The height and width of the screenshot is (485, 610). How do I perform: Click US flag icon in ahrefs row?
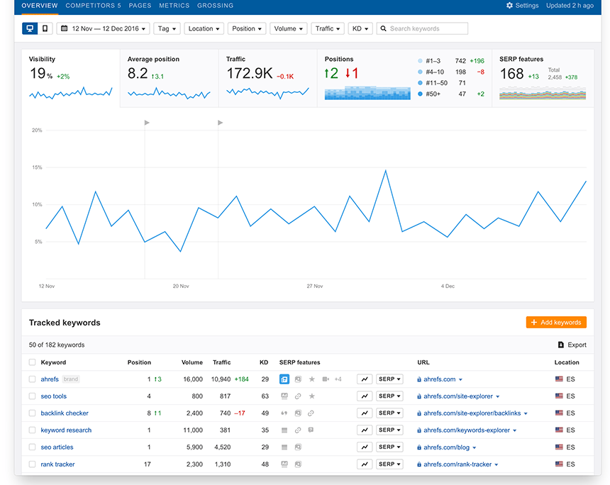pyautogui.click(x=559, y=379)
